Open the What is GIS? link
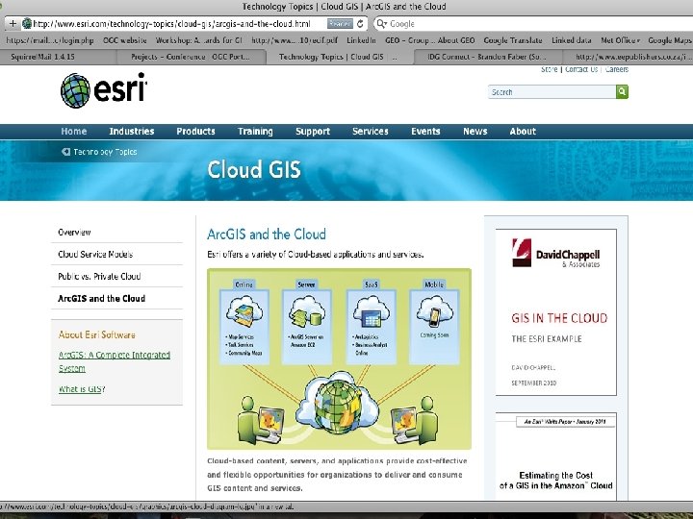 pos(82,389)
